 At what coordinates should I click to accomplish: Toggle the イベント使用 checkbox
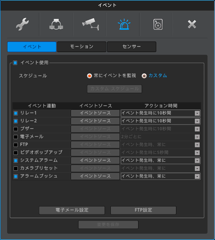pos(15,63)
